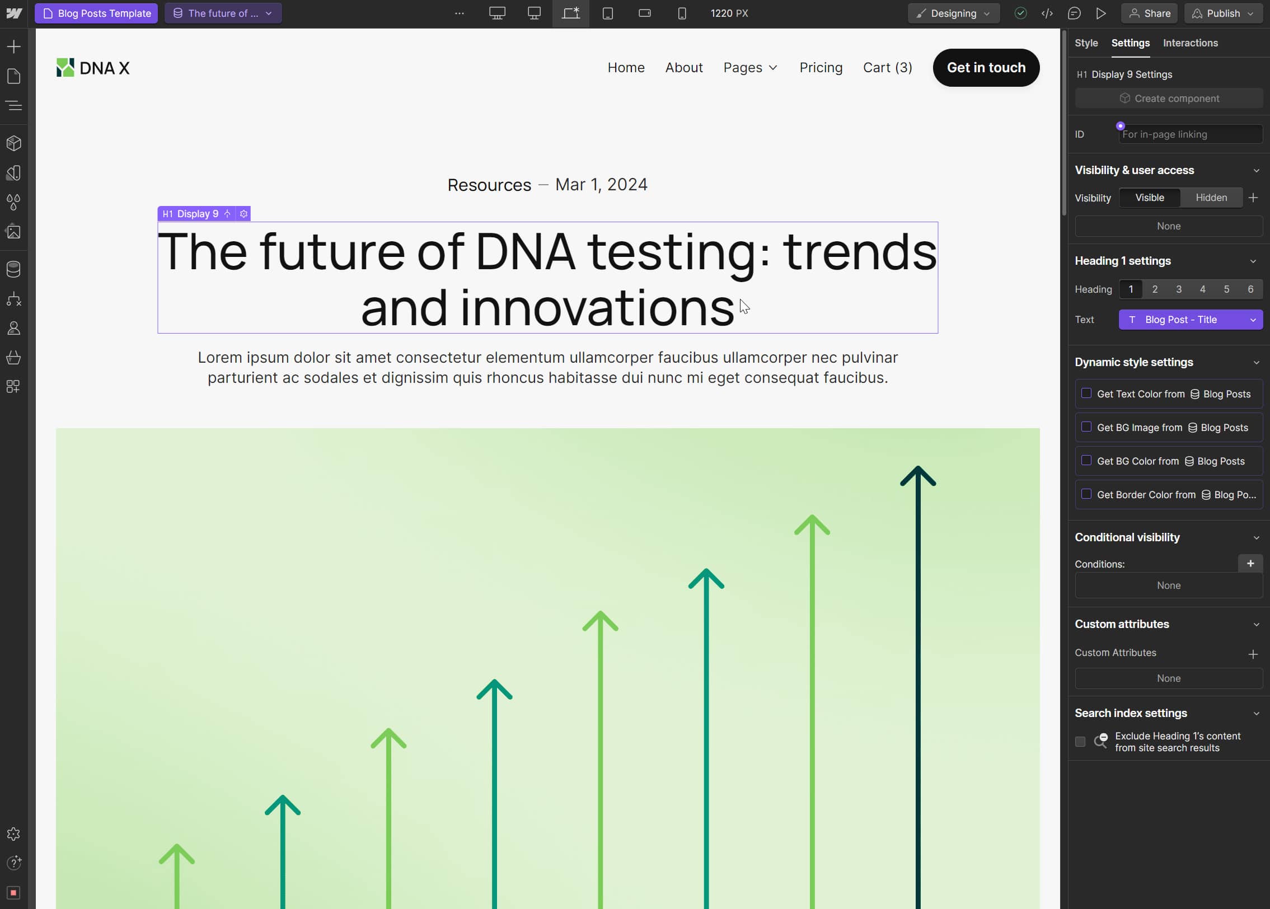Viewport: 1270px width, 909px height.
Task: Open gear settings on H1 Display 9 label
Action: click(x=243, y=214)
